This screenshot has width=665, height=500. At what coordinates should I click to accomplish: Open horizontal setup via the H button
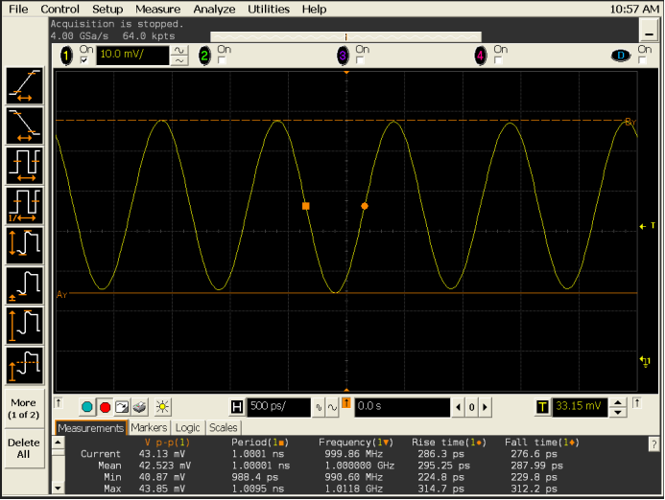(x=237, y=407)
